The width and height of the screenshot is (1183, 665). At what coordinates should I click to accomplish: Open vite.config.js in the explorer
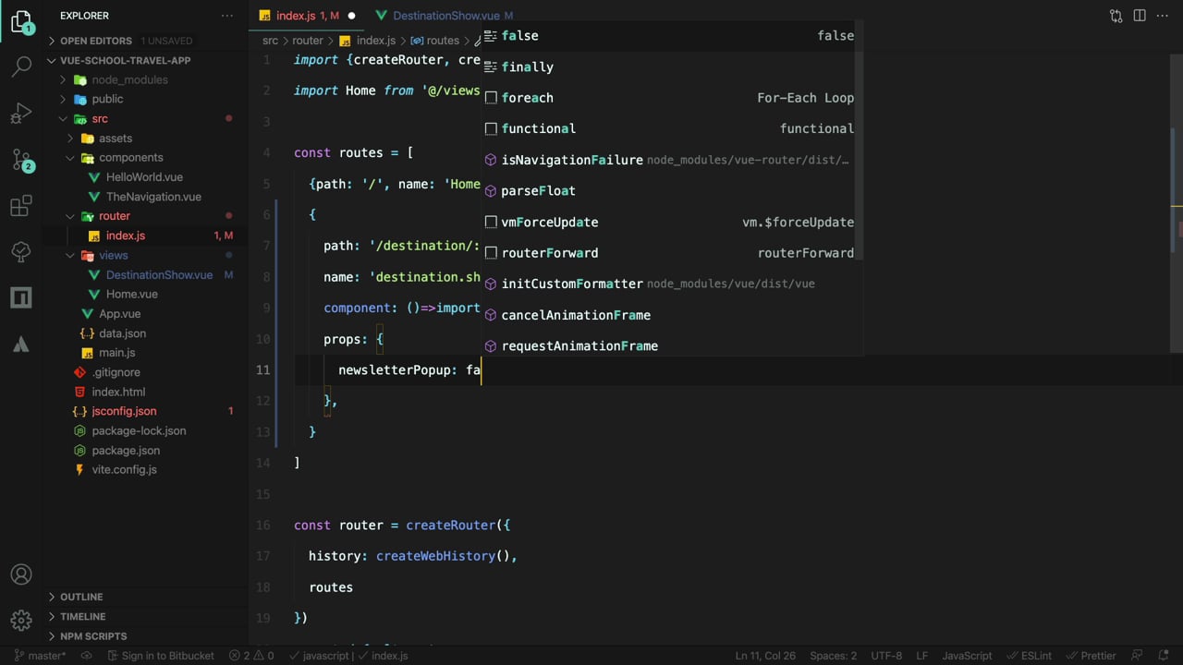(124, 469)
